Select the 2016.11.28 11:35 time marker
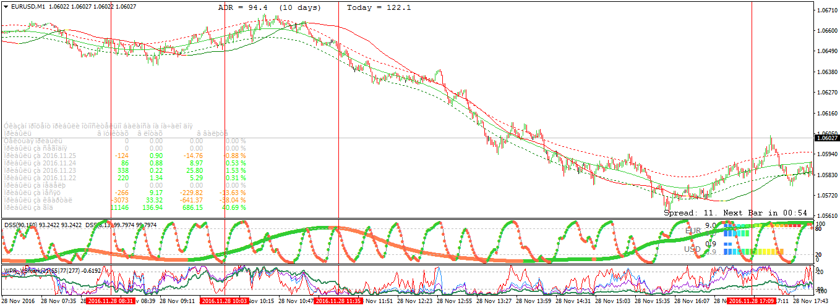This screenshot has width=840, height=308. (339, 301)
